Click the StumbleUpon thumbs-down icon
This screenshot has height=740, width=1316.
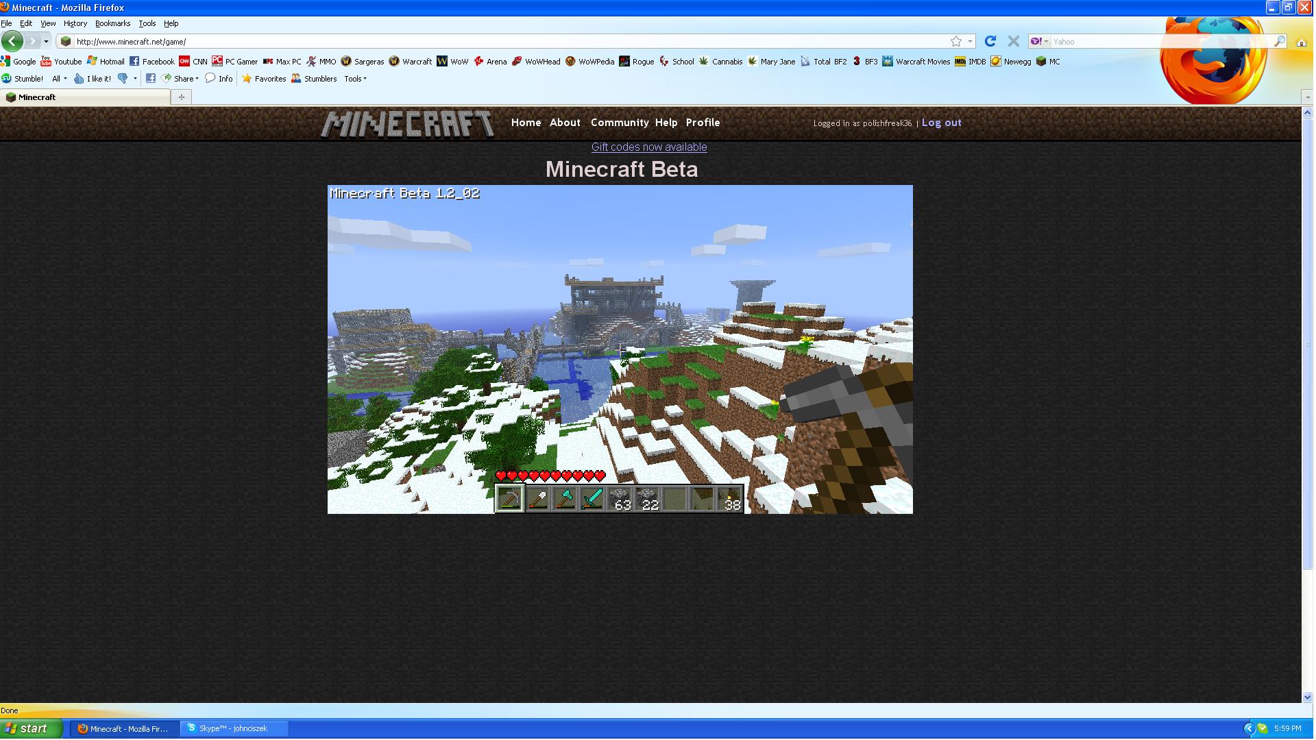pos(123,79)
